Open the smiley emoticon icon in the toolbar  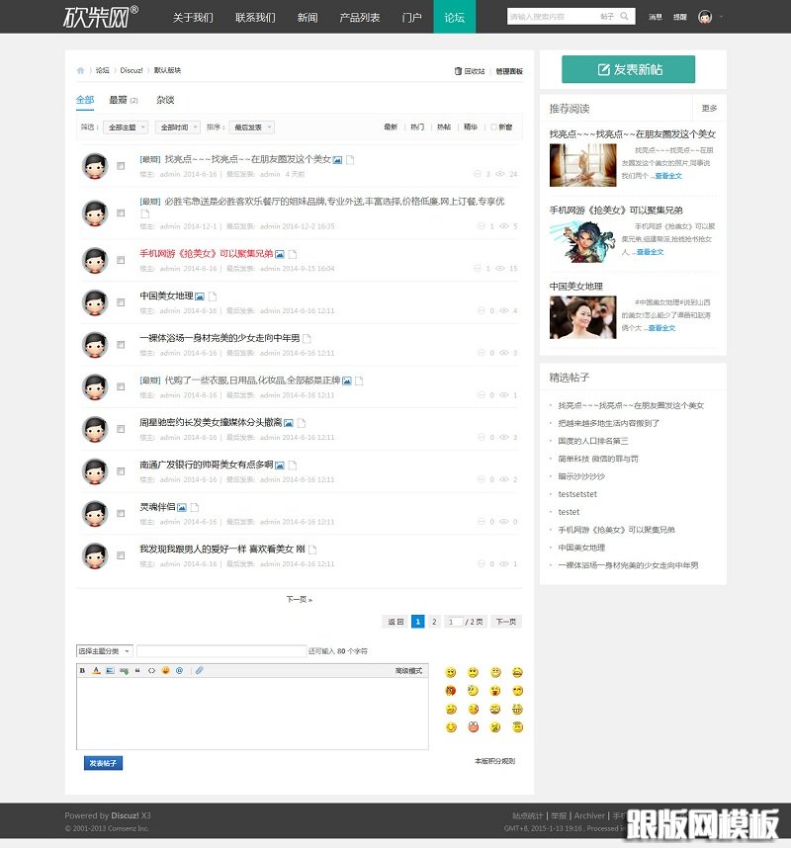165,671
